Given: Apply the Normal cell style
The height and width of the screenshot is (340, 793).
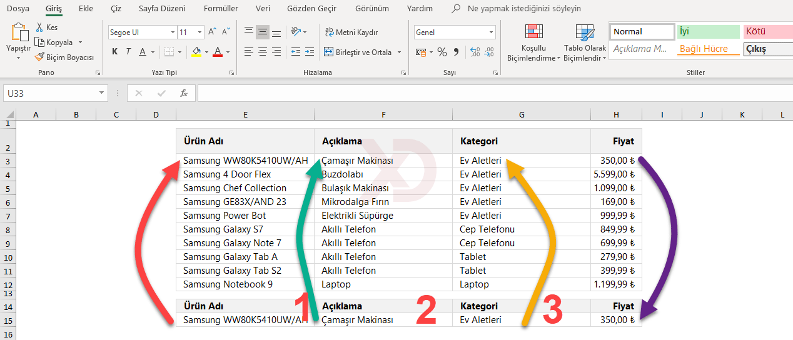Looking at the screenshot, I should coord(642,31).
